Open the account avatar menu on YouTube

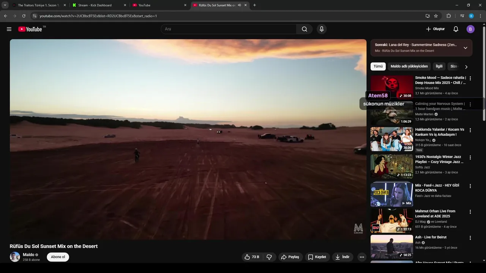pos(470,29)
